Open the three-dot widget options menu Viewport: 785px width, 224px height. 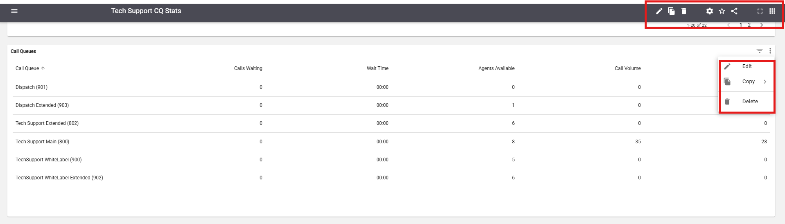coord(770,51)
